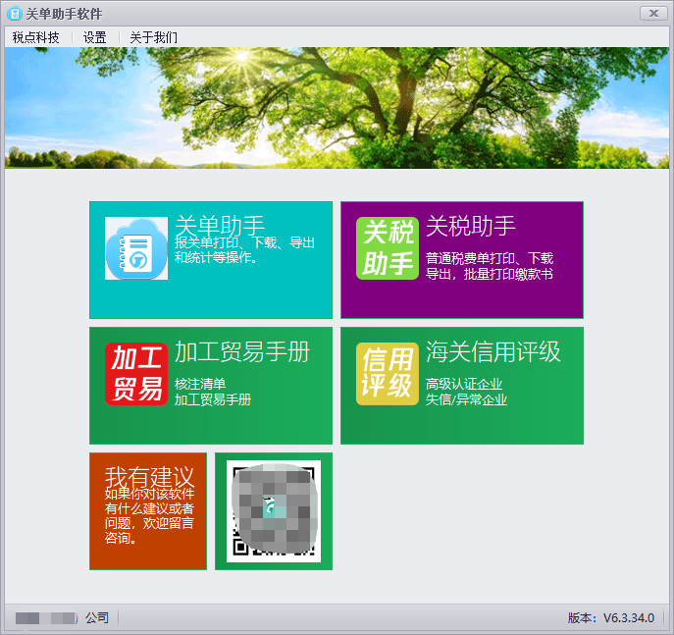Click the app icon in the title bar
The image size is (674, 635).
(x=14, y=13)
